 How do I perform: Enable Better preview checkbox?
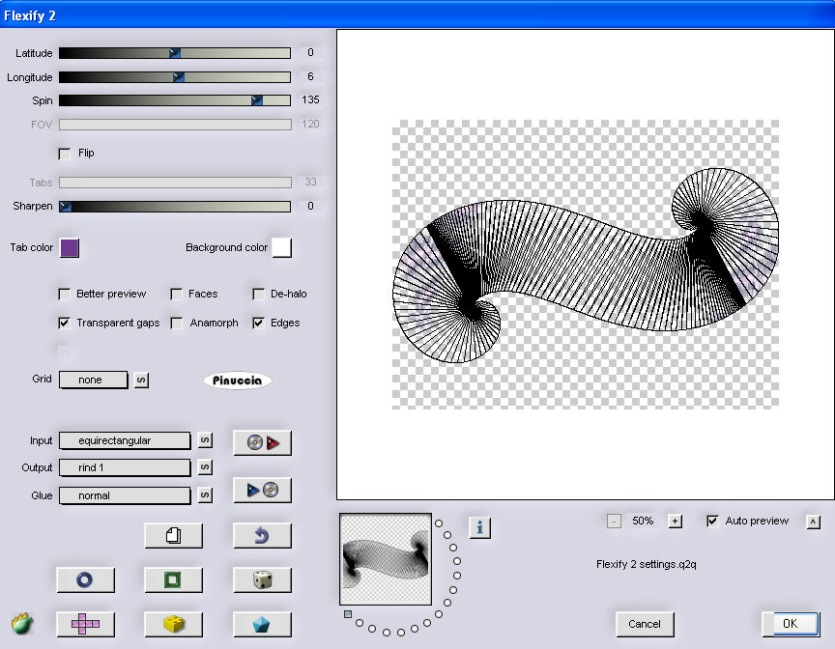65,295
